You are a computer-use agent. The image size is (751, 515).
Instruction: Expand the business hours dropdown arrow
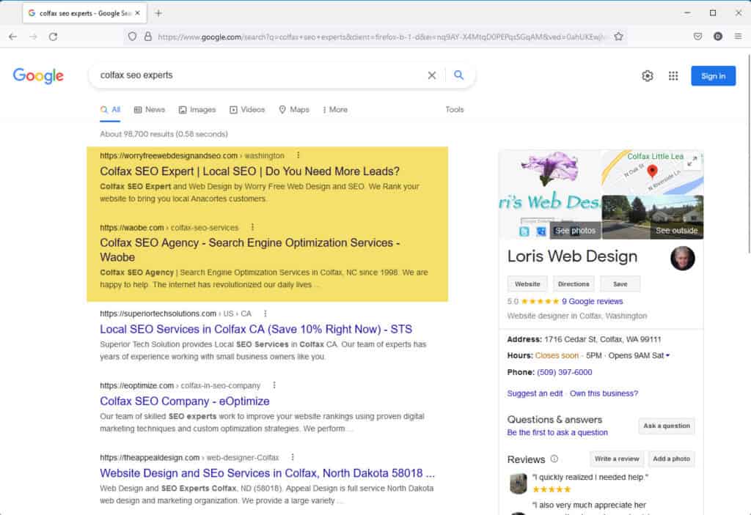[x=667, y=355]
